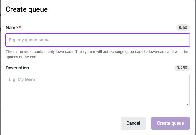Select the red required asterisk beside Name
This screenshot has width=196, height=135.
click(x=20, y=27)
